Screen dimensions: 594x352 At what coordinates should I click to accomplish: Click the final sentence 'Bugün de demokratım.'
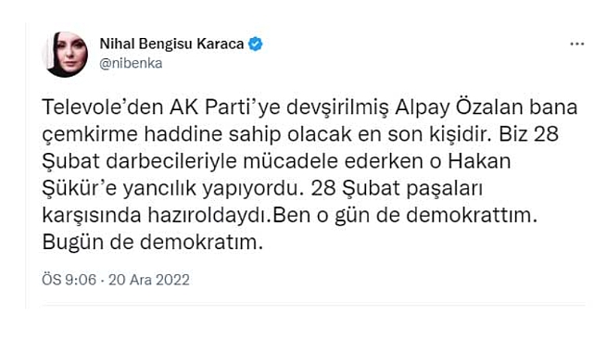click(x=152, y=243)
